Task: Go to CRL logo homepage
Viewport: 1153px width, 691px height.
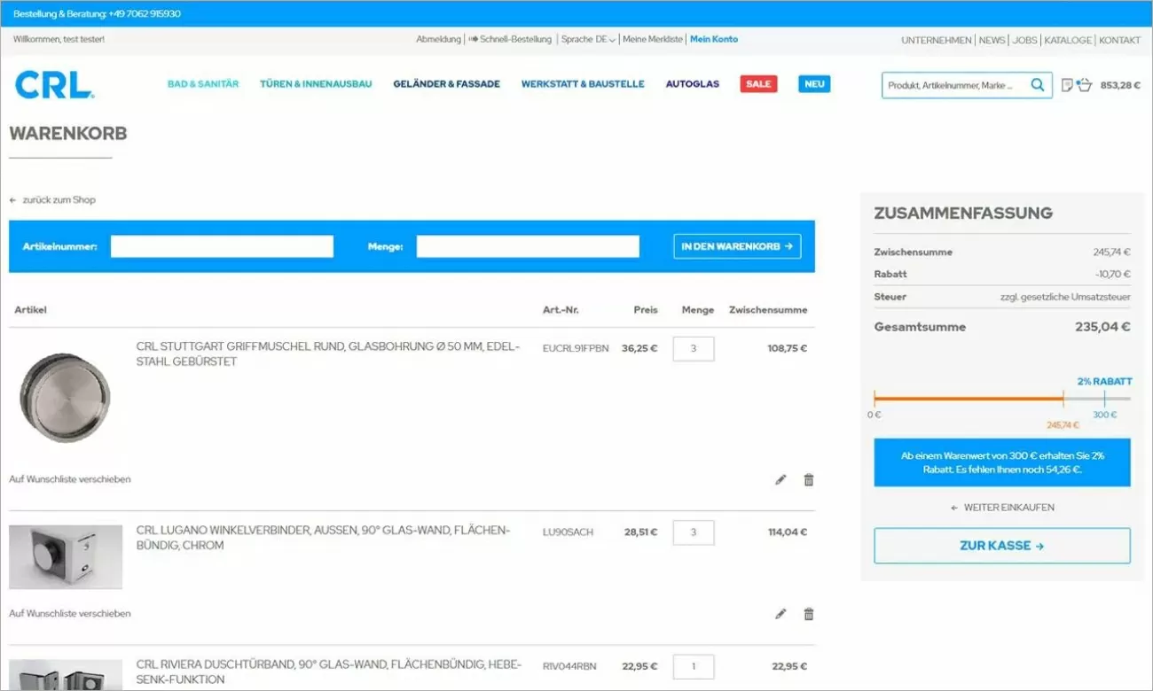Action: tap(54, 85)
